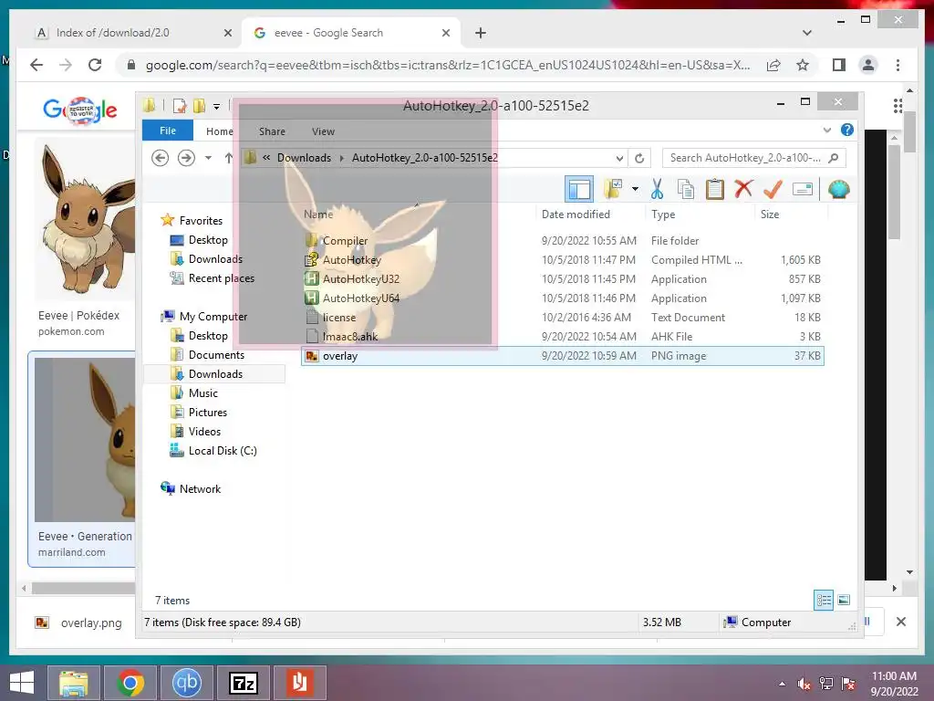
Task: Open the address bar history dropdown
Action: 619,158
